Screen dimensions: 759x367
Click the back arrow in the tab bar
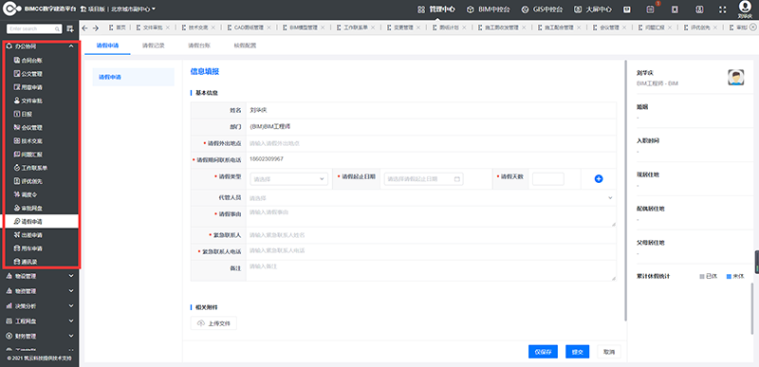tap(85, 28)
